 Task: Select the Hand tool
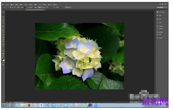point(3,54)
